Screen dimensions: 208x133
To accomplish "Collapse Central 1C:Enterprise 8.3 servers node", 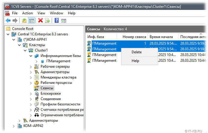I will coord(8,34).
